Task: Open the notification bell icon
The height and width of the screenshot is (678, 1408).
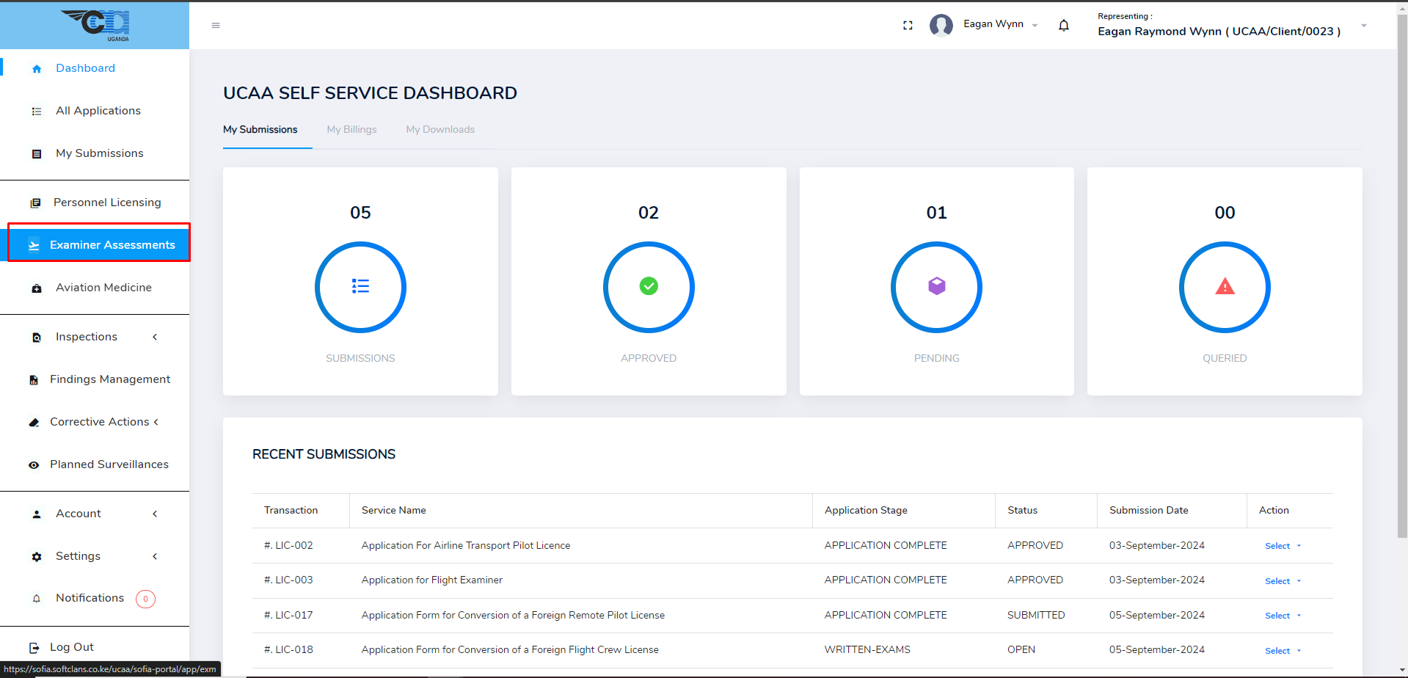Action: tap(1063, 26)
